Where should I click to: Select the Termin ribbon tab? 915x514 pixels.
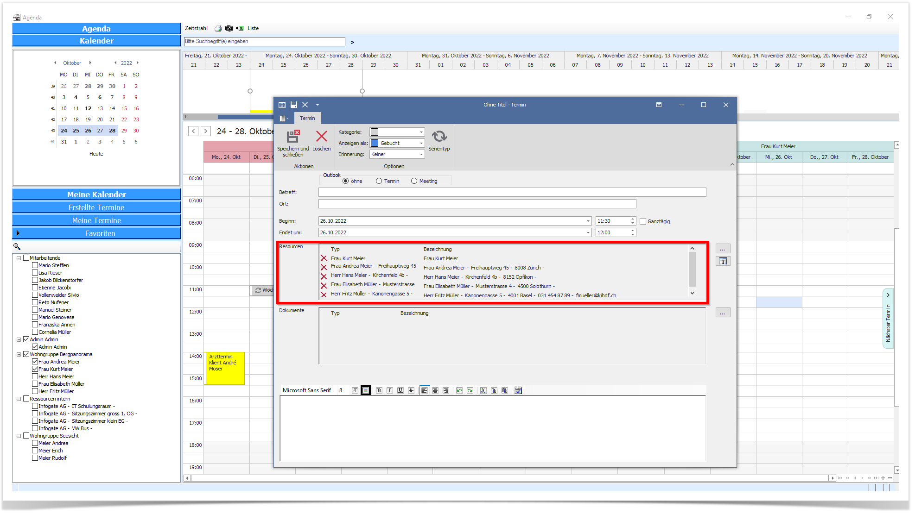coord(307,118)
